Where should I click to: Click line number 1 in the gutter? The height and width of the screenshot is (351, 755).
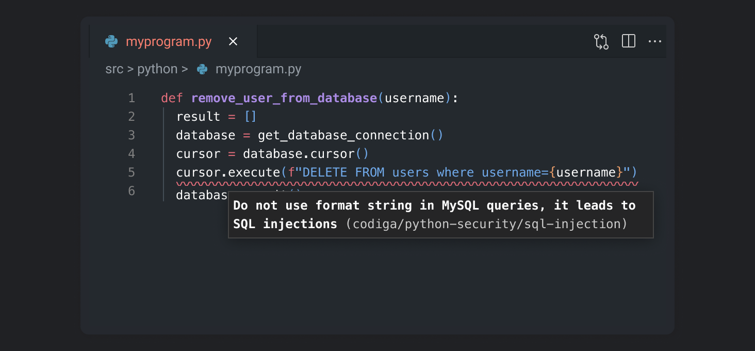pos(131,98)
